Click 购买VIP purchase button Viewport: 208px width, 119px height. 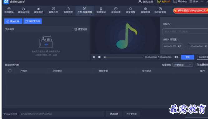pyautogui.click(x=163, y=2)
